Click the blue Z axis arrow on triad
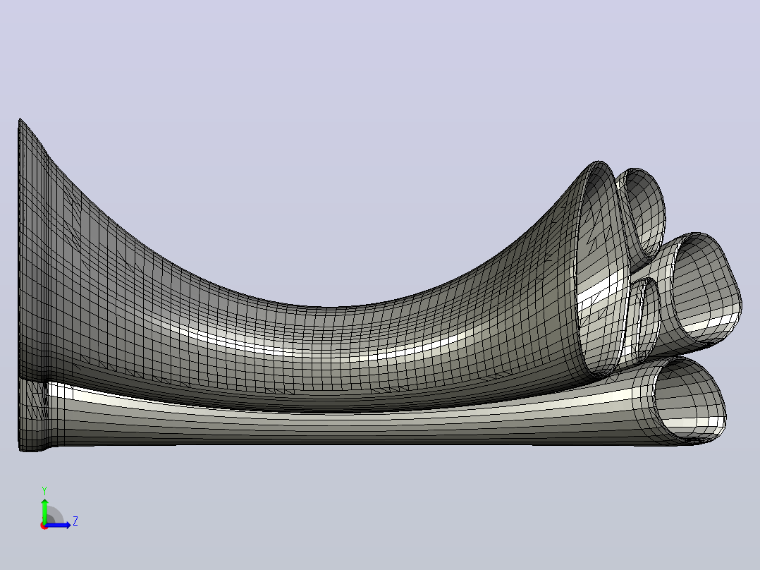The width and height of the screenshot is (760, 570). click(x=59, y=525)
